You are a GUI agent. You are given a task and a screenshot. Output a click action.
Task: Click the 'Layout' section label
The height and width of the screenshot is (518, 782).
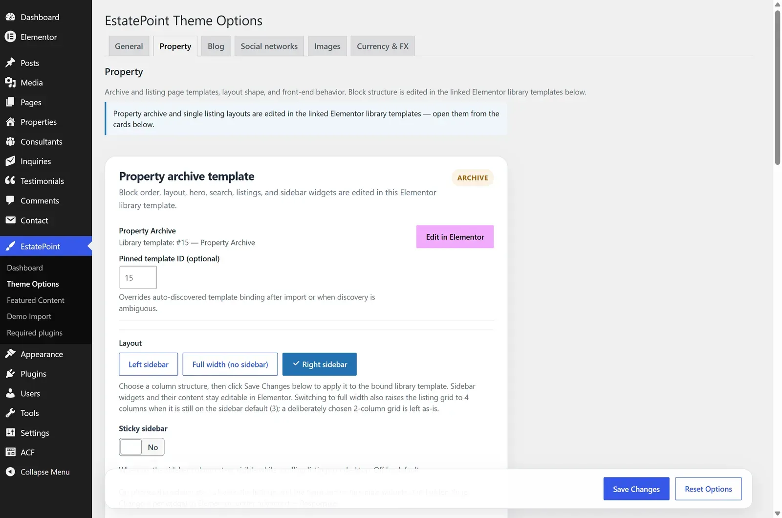tap(130, 343)
